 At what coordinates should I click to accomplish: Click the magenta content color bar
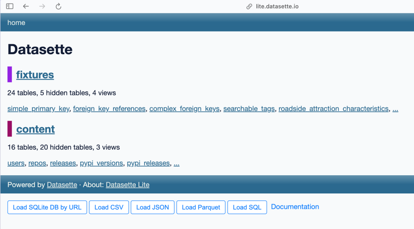pyautogui.click(x=10, y=129)
